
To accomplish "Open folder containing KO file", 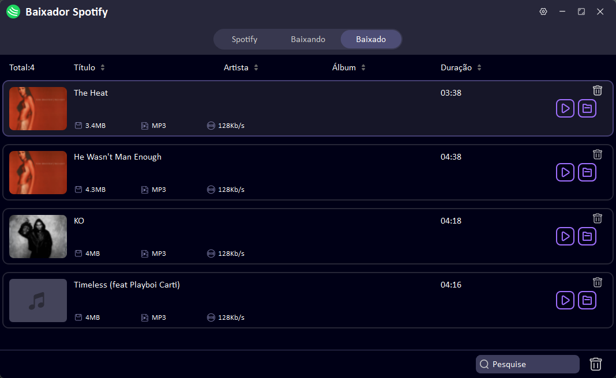I will 587,236.
